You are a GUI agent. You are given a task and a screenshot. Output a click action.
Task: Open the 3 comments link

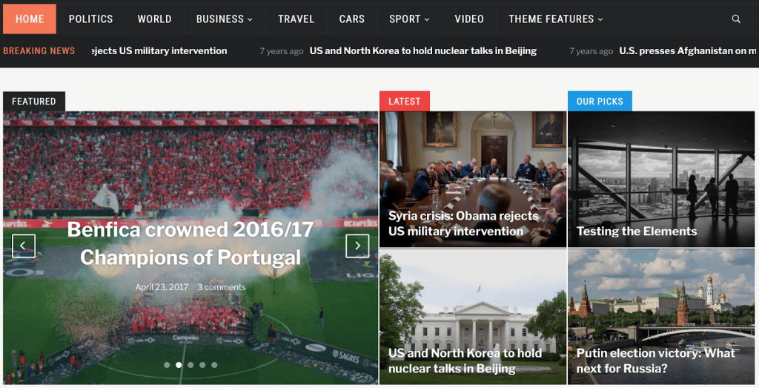[x=221, y=287]
